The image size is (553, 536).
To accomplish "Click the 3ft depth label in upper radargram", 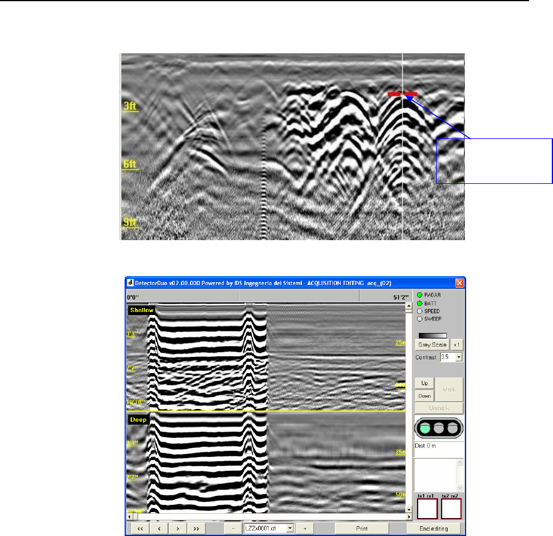I will (130, 106).
